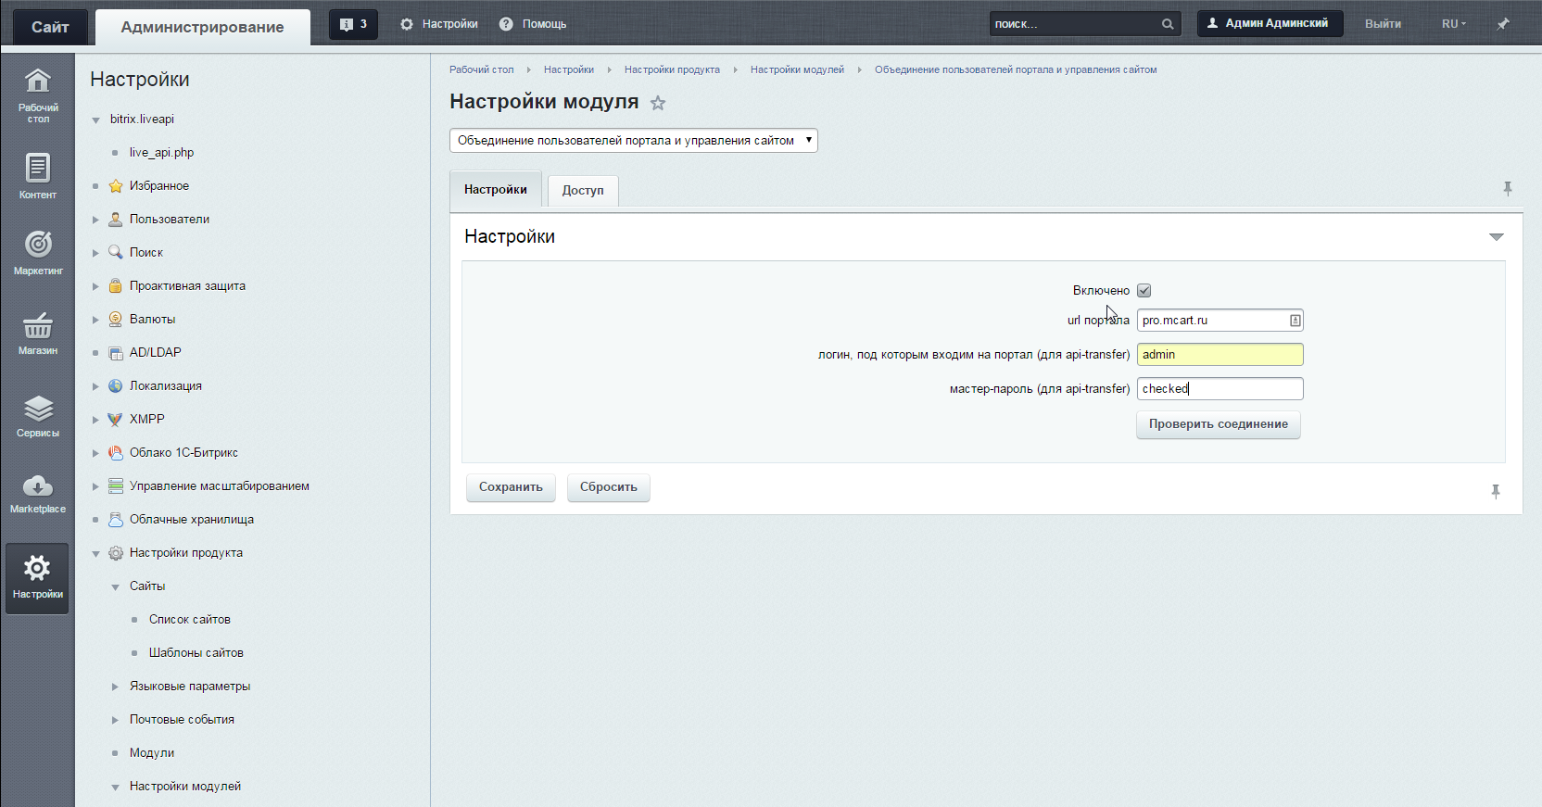Open the Маркетинг sidebar section
Image resolution: width=1542 pixels, height=807 pixels.
[38, 253]
